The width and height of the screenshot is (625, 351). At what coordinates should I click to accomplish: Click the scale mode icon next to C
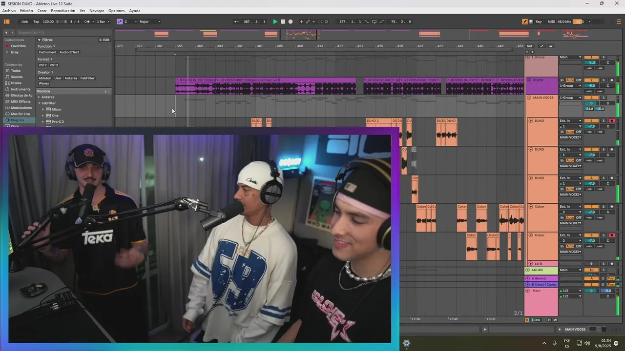point(120,21)
